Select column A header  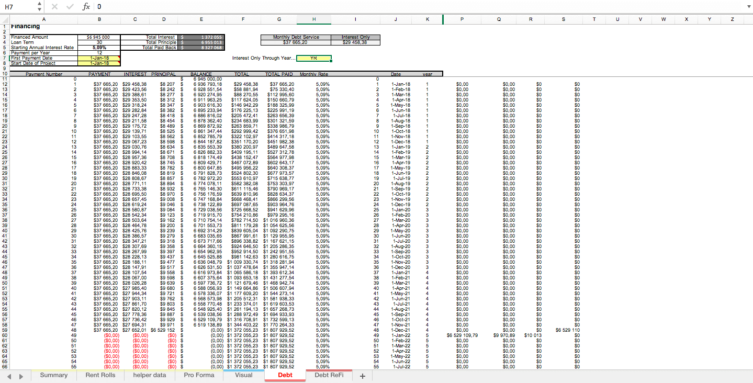(43, 19)
